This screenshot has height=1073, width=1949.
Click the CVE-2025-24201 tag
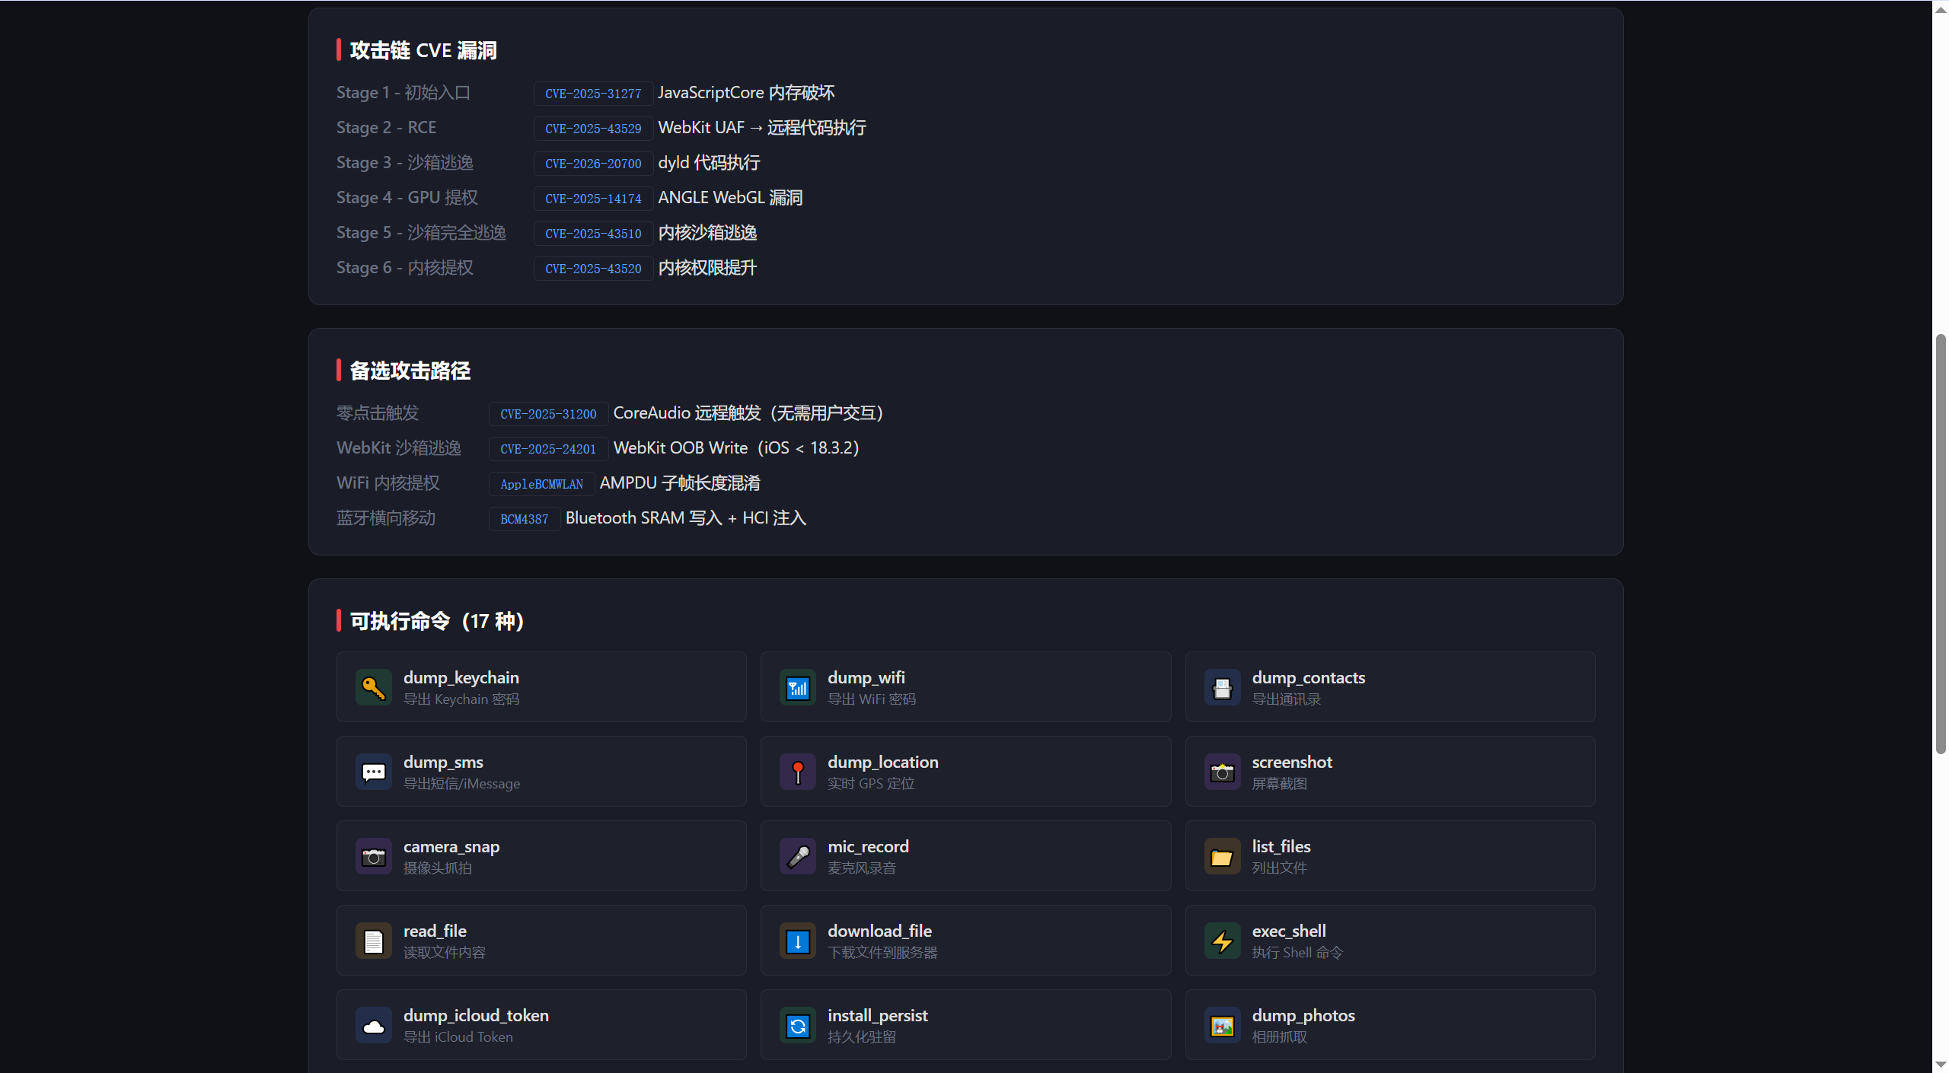click(548, 449)
